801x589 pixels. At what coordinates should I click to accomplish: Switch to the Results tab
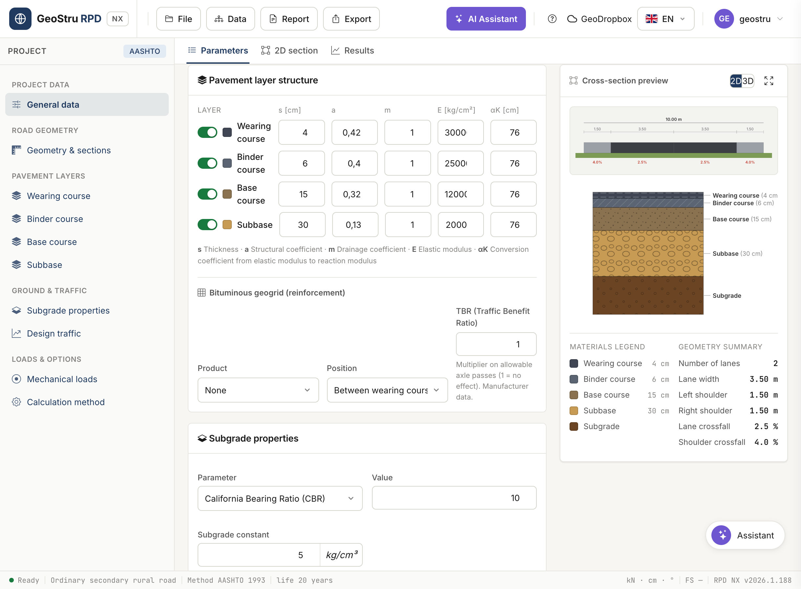coord(353,51)
